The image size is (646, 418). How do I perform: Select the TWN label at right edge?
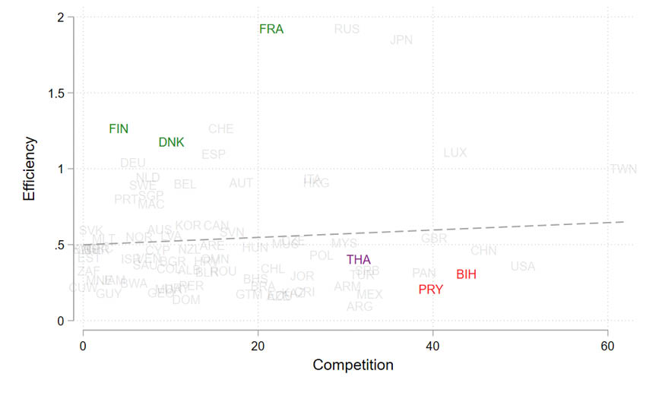[x=623, y=169]
